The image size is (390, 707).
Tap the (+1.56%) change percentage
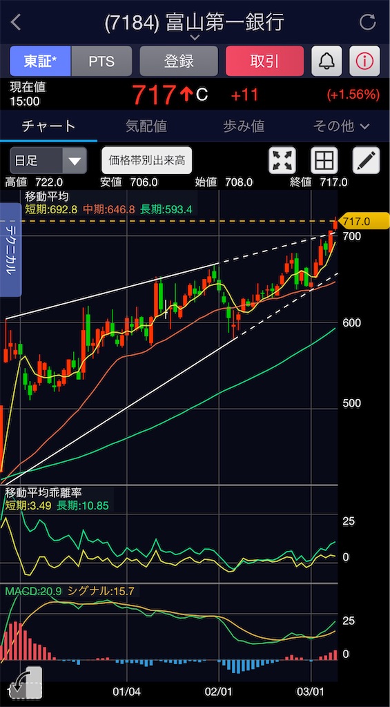(353, 94)
